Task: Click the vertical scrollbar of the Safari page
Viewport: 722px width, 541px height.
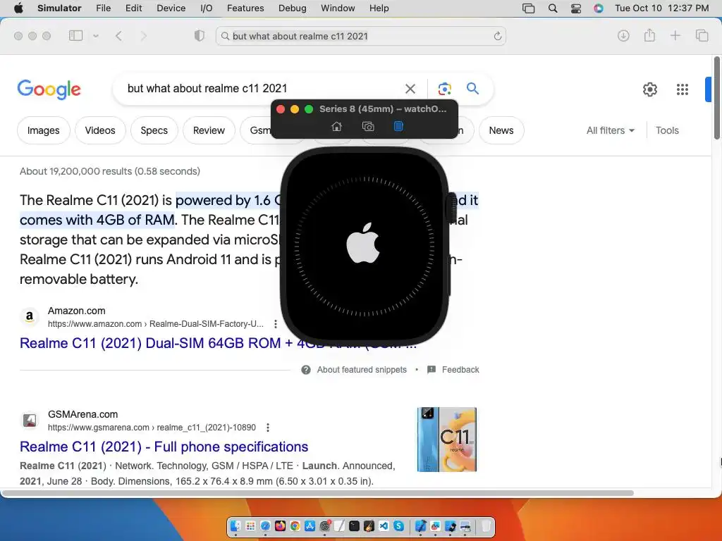Action: [717, 97]
